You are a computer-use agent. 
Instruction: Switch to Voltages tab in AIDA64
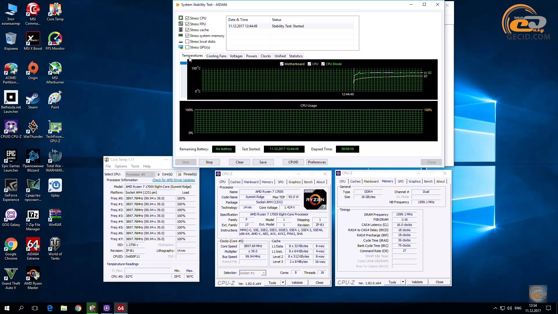(236, 56)
